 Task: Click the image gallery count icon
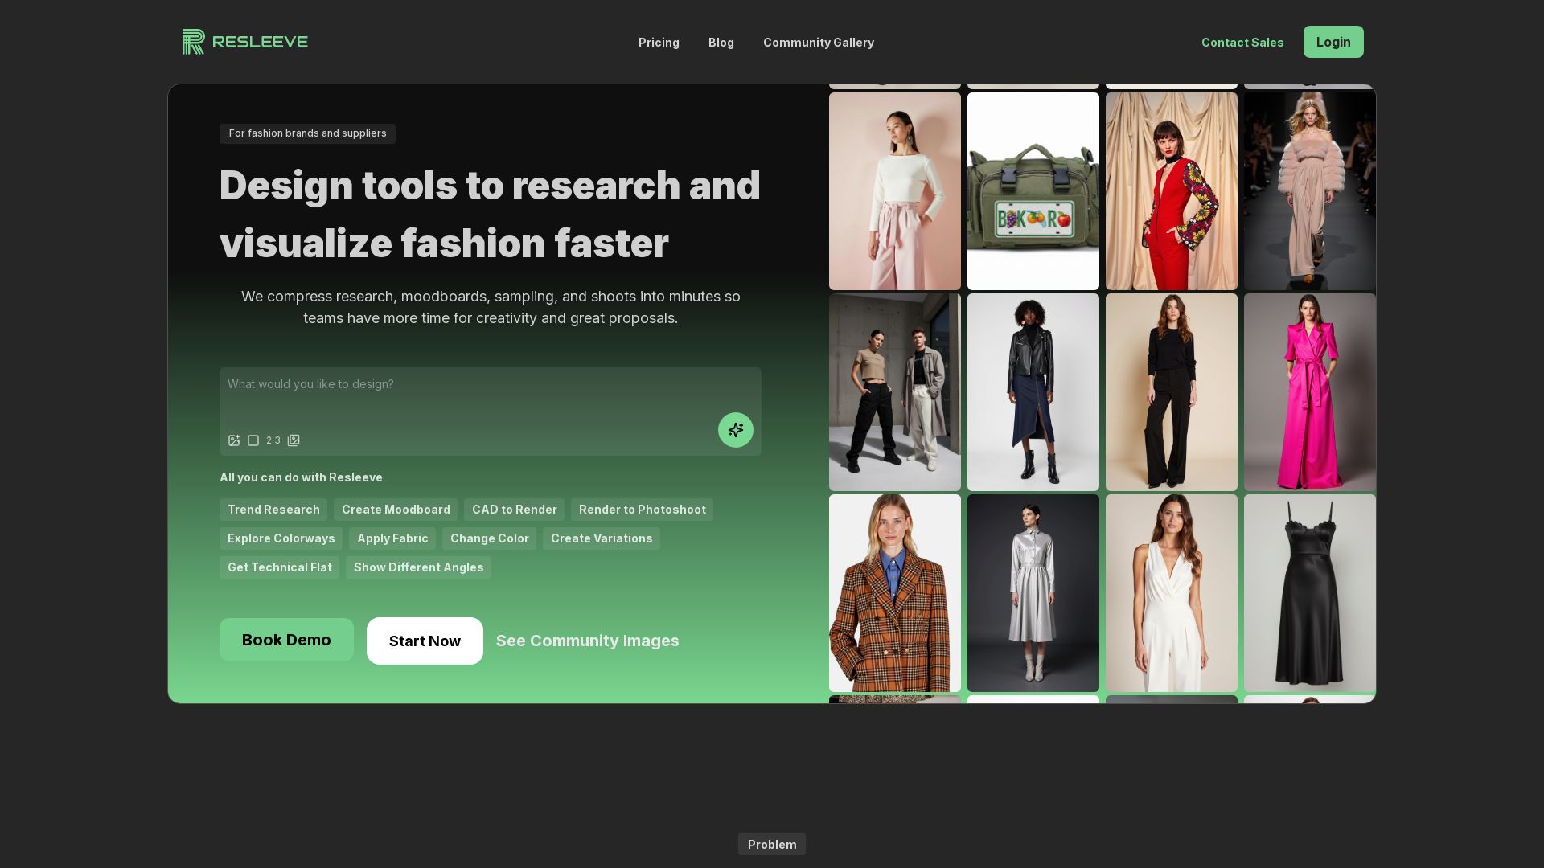tap(294, 440)
